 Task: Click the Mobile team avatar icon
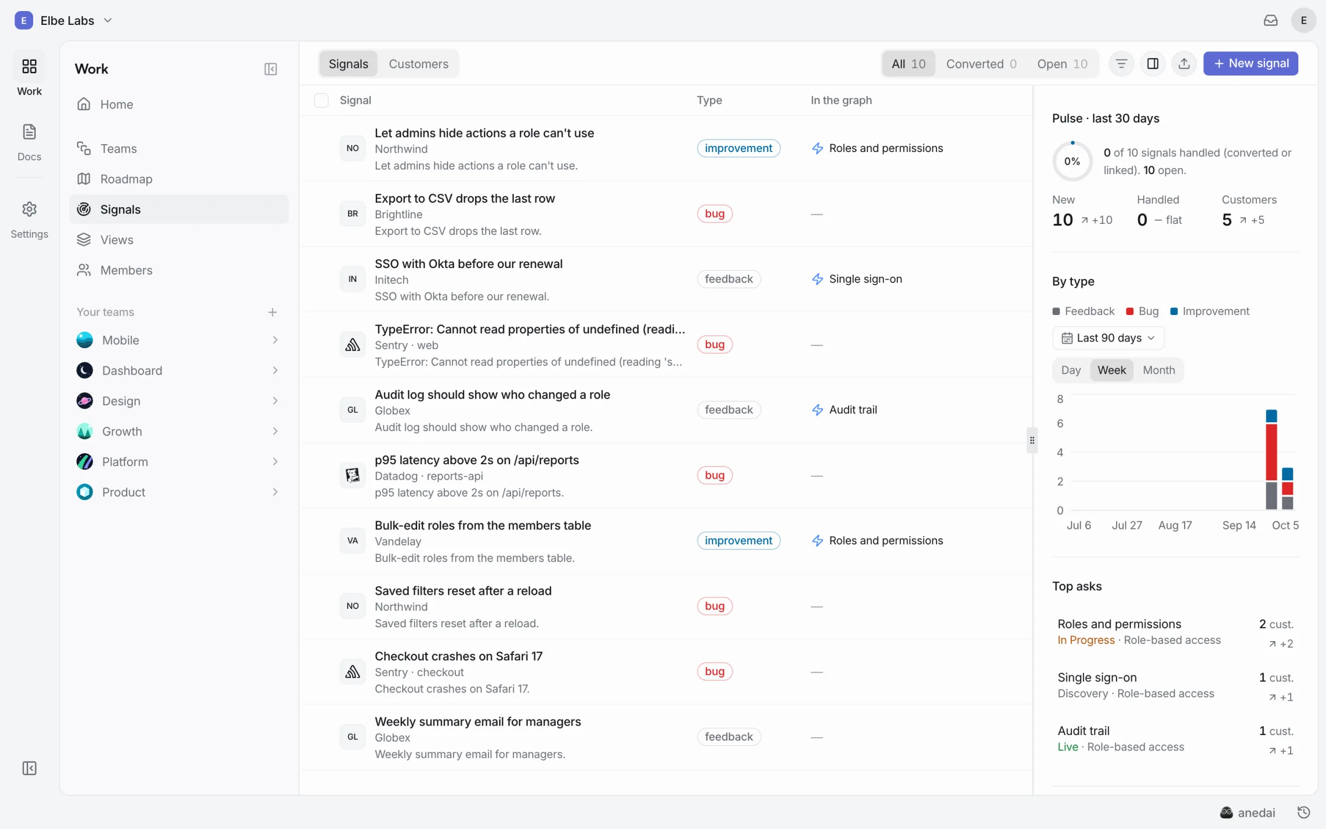click(x=85, y=340)
